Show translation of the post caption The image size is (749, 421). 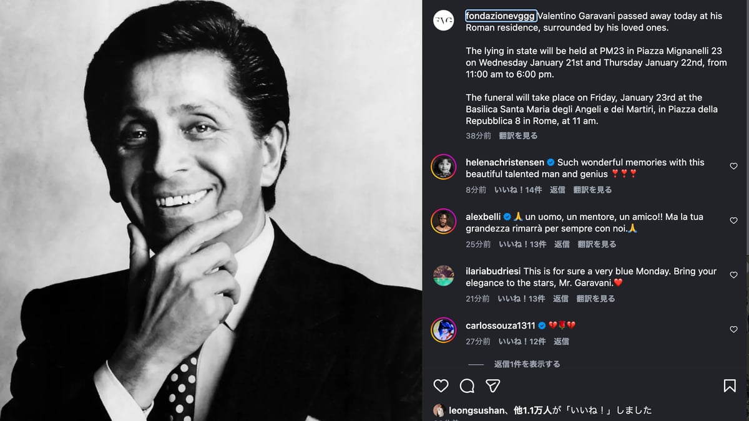518,135
